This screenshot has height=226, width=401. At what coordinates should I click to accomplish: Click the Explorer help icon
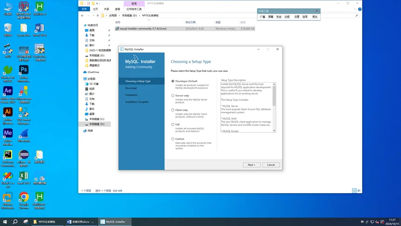click(360, 9)
